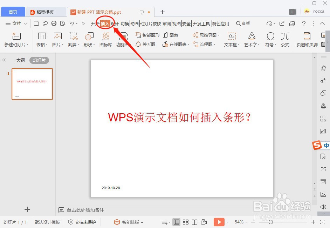Expand the 流程图 flowchart dropdown
330x228 pixels.
tap(215, 45)
